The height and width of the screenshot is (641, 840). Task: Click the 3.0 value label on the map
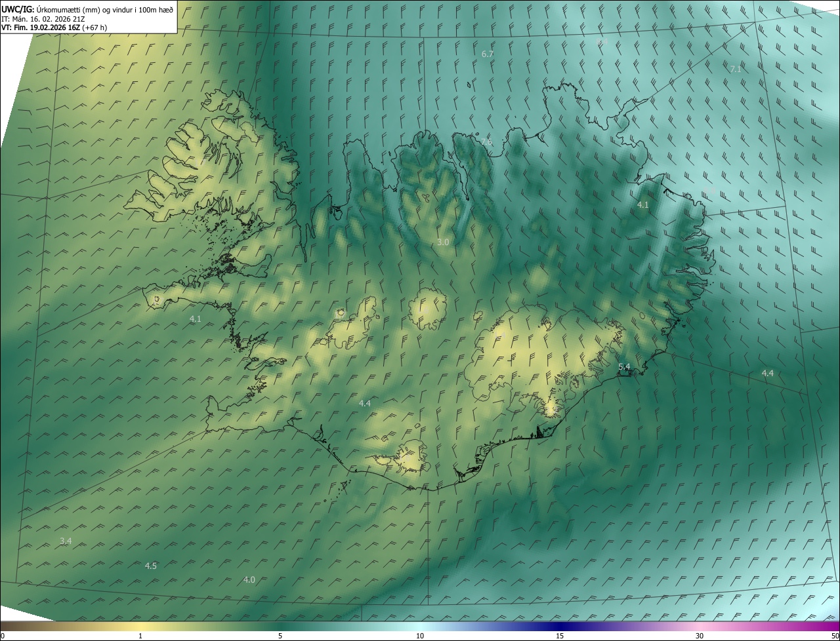[x=443, y=242]
